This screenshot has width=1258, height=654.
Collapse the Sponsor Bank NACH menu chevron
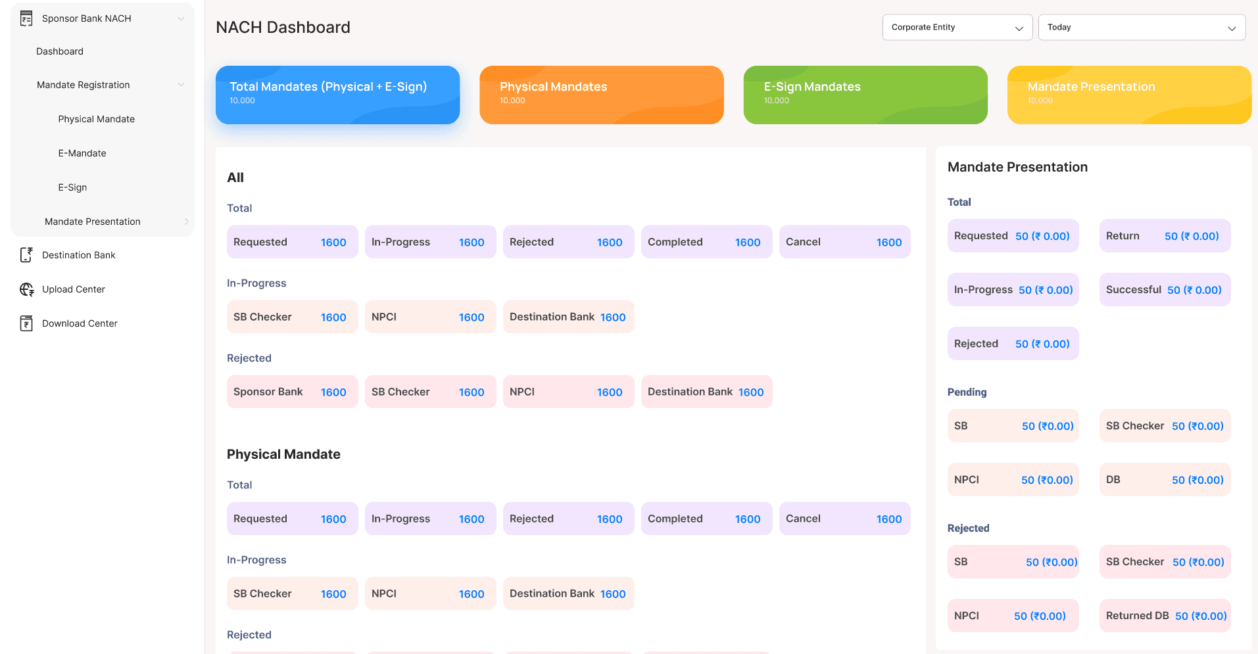click(x=181, y=18)
